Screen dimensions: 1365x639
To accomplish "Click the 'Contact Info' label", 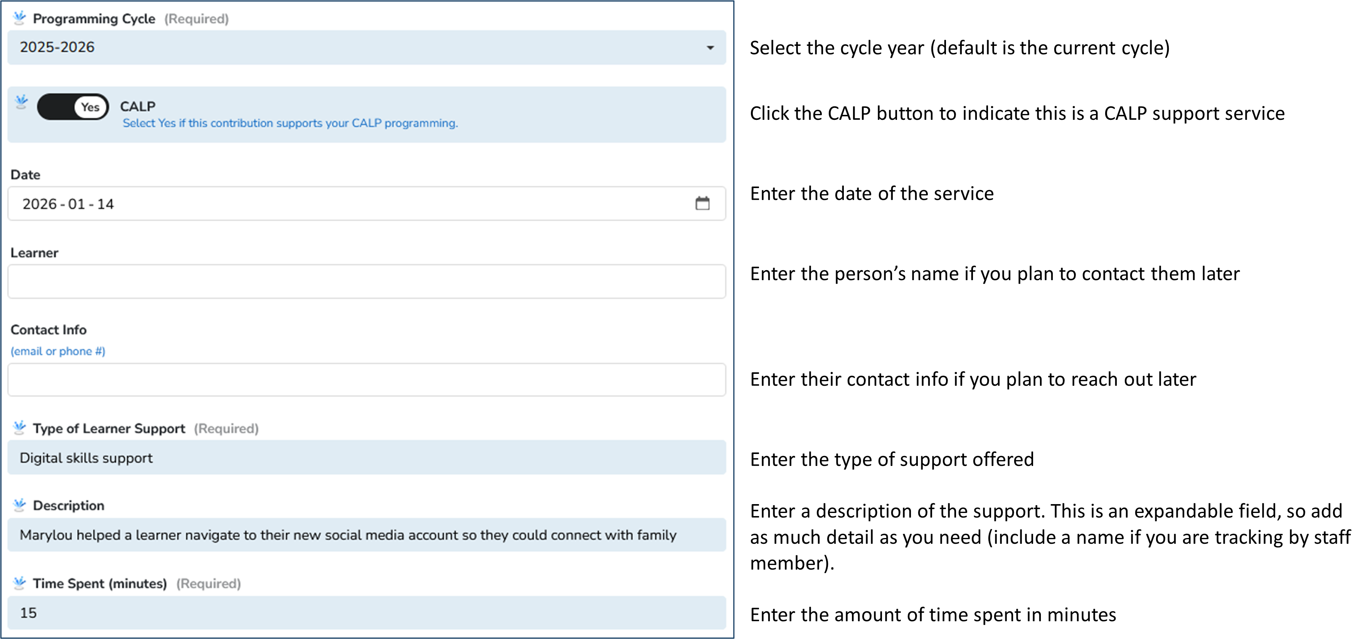I will [48, 330].
